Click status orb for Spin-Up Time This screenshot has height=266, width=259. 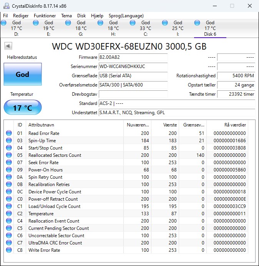[x=9, y=140]
